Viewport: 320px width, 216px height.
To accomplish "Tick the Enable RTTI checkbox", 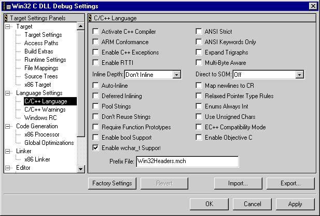I will tap(95, 62).
